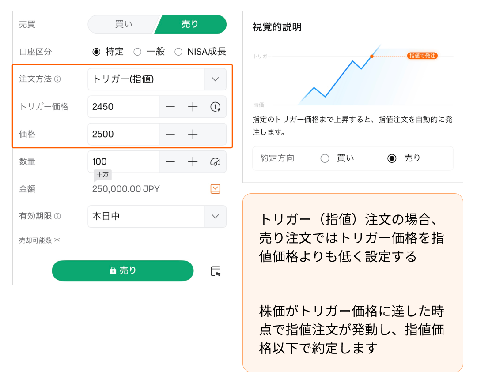Click the orange icon beside 金額
477x383 pixels.
[215, 189]
